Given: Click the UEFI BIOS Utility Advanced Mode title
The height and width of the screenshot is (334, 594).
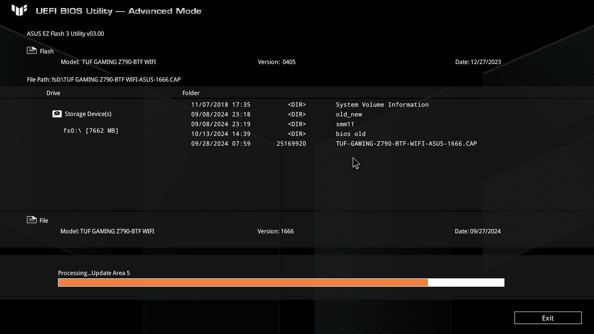Looking at the screenshot, I should (x=118, y=11).
